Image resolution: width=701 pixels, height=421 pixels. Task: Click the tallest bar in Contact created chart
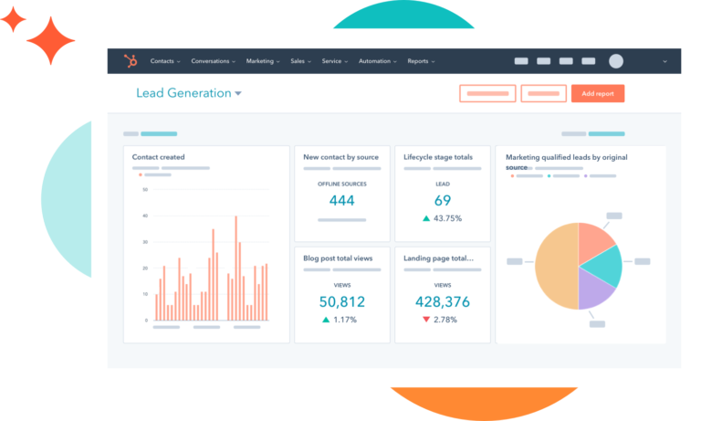[235, 268]
